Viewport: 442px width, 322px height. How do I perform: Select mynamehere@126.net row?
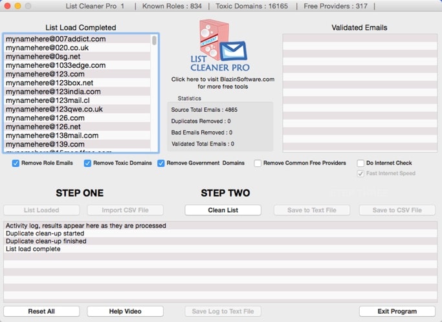pyautogui.click(x=78, y=127)
